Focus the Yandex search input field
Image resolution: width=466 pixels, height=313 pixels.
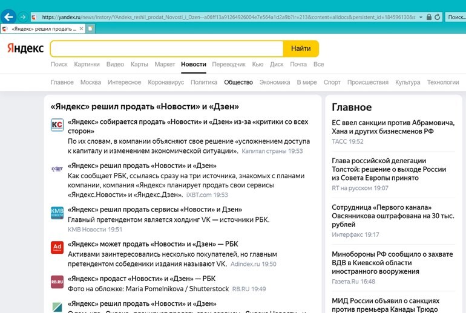pos(166,48)
